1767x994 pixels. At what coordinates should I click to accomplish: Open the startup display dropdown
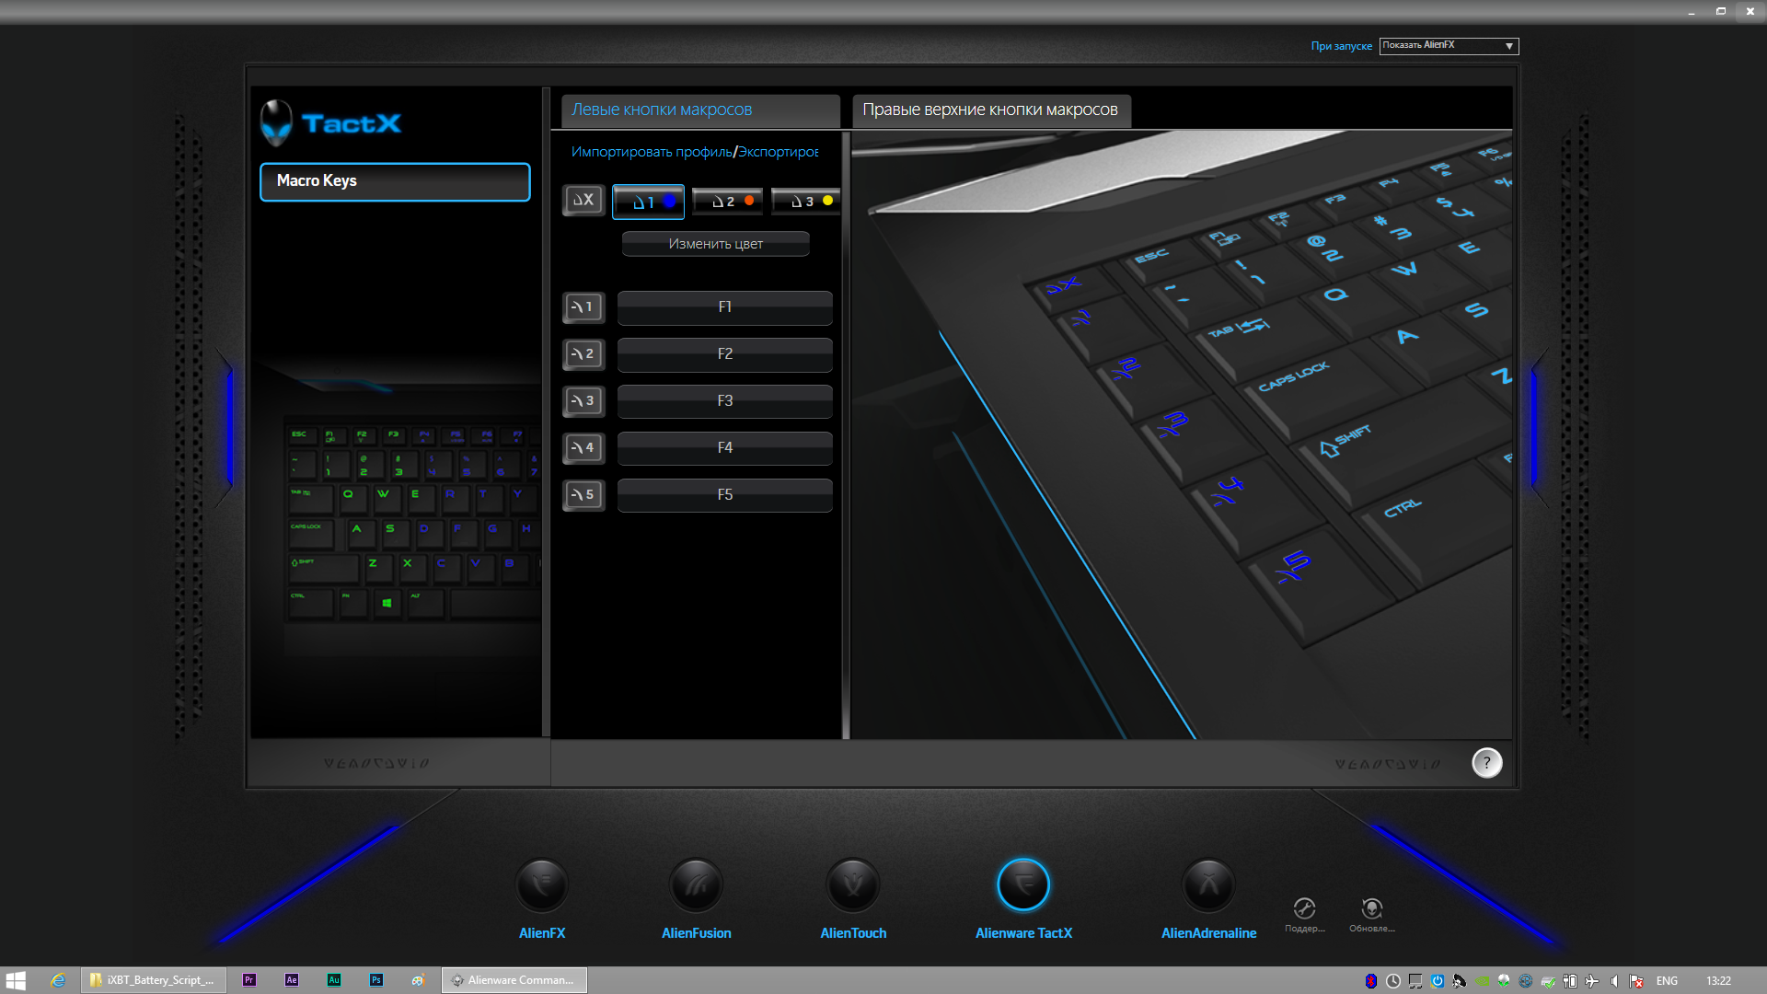click(1449, 46)
